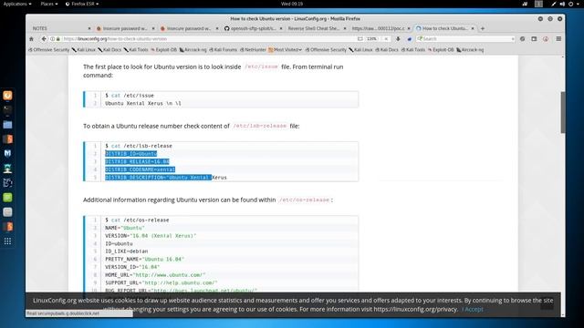Image resolution: width=584 pixels, height=328 pixels.
Task: Open the system menu arrow at top-right
Action: [578, 4]
